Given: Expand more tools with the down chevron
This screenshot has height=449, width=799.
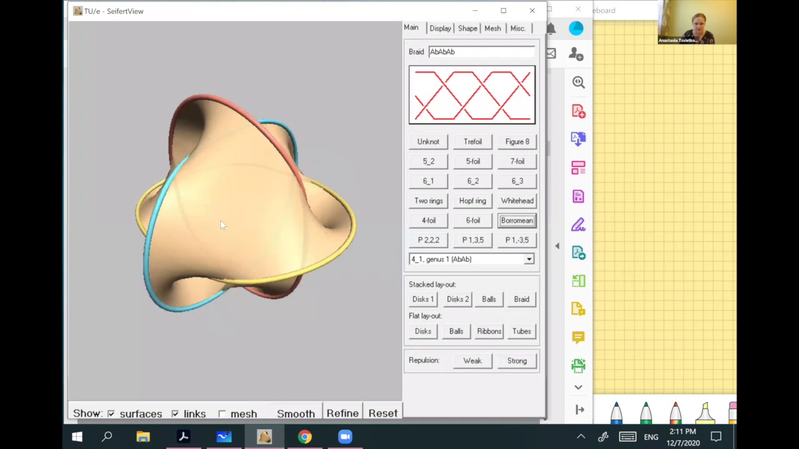Looking at the screenshot, I should tap(578, 387).
